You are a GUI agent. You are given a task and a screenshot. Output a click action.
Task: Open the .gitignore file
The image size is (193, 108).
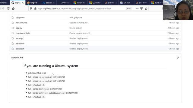click(x=20, y=17)
